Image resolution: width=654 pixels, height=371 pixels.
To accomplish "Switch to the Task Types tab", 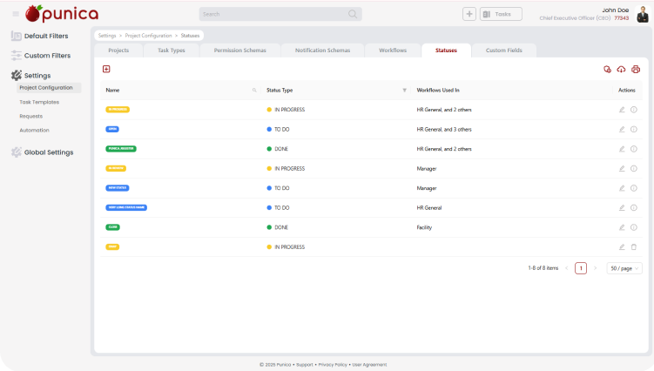I will 171,51.
